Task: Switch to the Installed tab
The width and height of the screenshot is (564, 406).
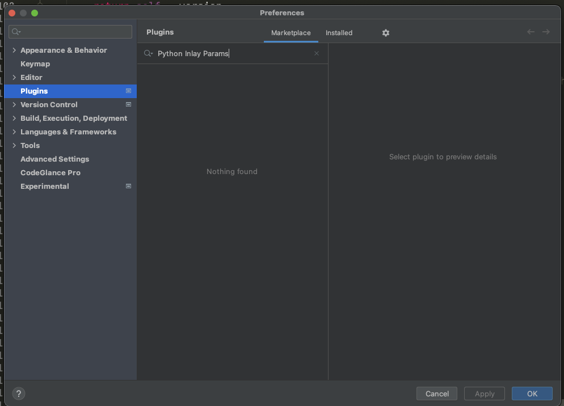Action: tap(339, 33)
